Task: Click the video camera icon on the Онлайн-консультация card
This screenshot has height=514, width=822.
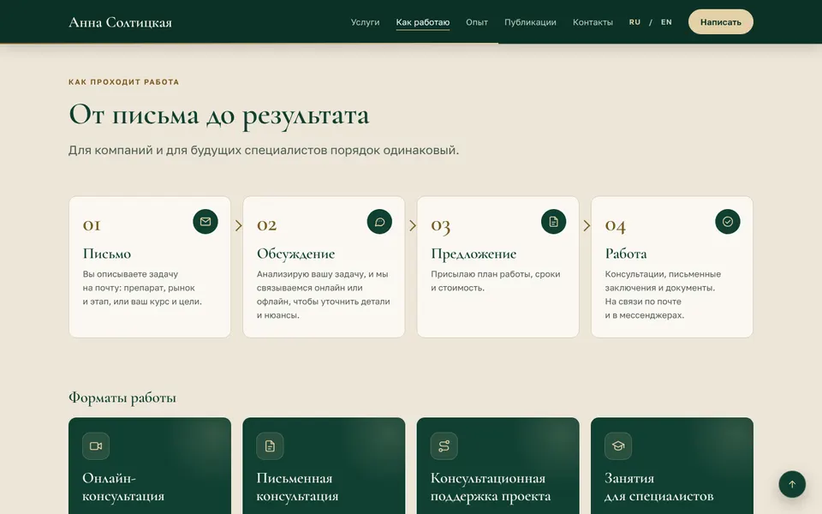Action: 96,445
